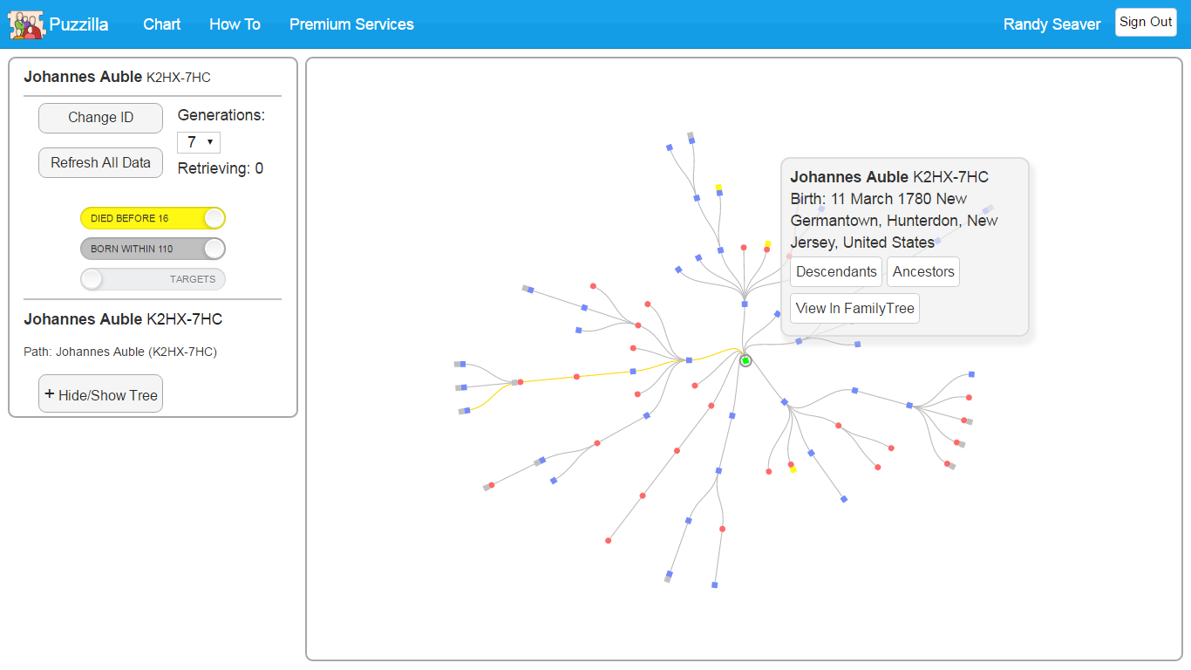Open the Chart menu item
1191x670 pixels.
[x=161, y=24]
